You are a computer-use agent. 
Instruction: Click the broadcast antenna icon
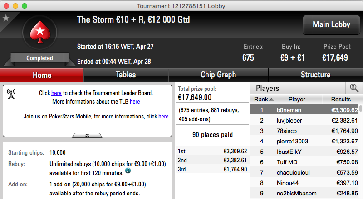(11, 94)
